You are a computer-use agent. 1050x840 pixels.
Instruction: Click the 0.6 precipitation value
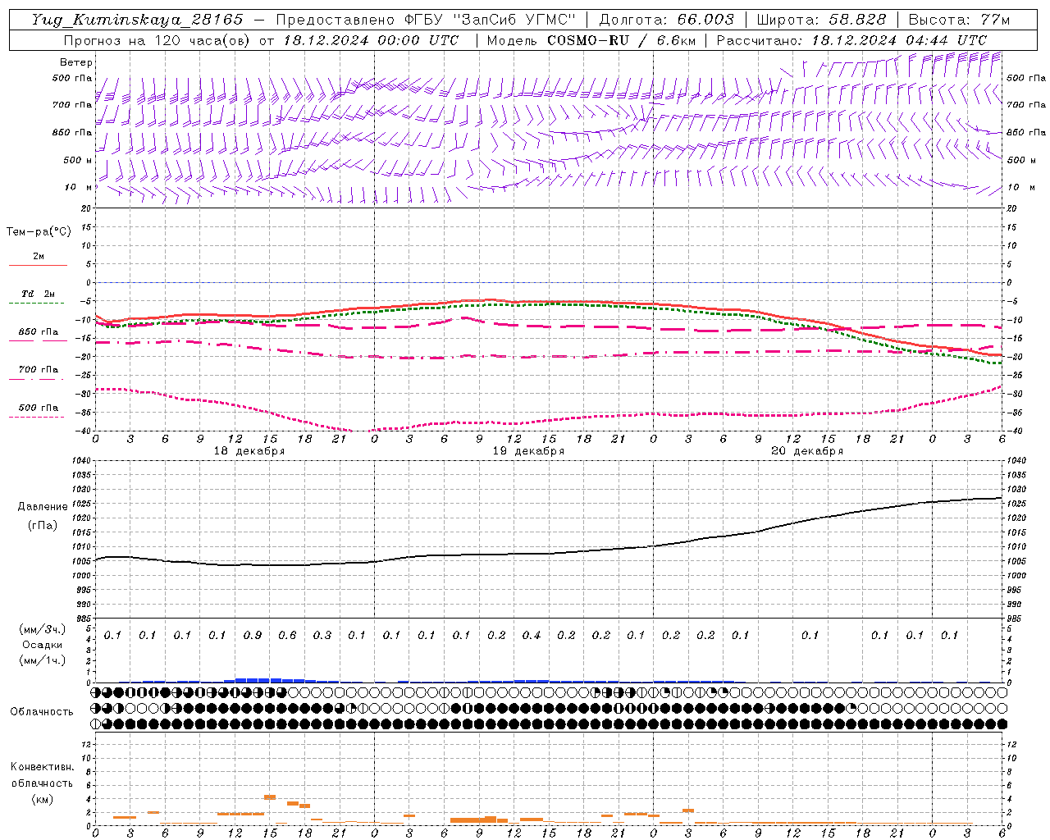[x=287, y=635]
